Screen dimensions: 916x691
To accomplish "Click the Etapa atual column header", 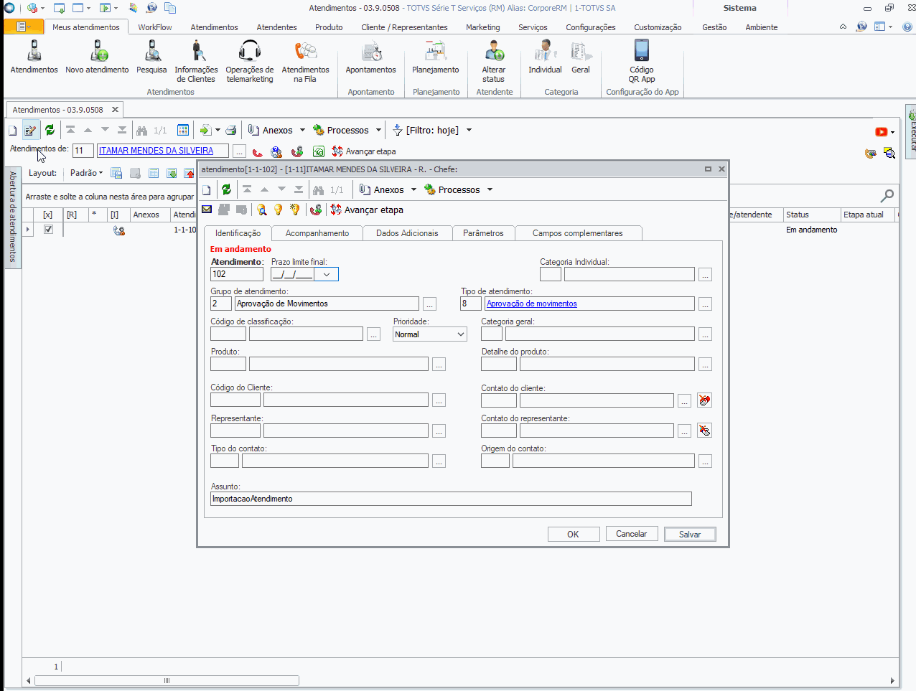I will (x=867, y=215).
